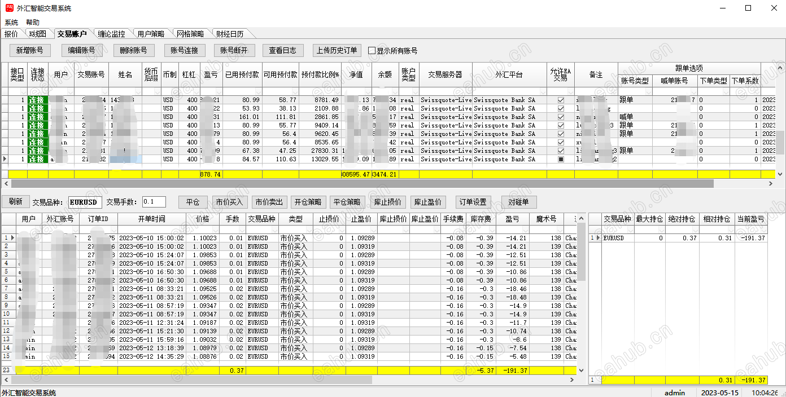Click the 市价卖出 button
Screen dimensions: 786x397
pyautogui.click(x=270, y=202)
